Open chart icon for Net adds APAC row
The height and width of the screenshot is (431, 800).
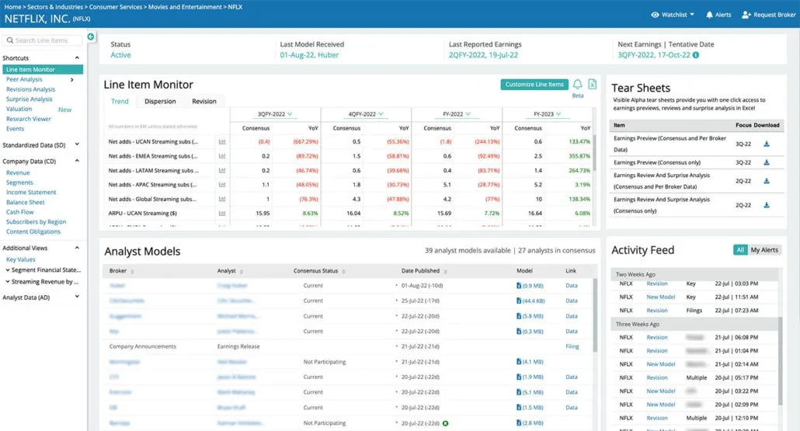[222, 185]
